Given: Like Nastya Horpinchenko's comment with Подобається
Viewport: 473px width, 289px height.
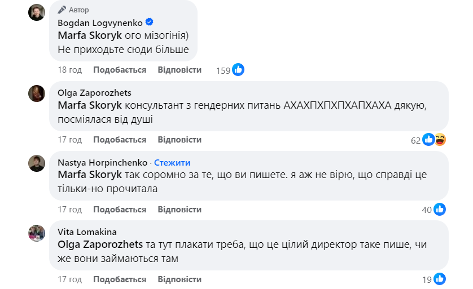Looking at the screenshot, I should point(120,210).
